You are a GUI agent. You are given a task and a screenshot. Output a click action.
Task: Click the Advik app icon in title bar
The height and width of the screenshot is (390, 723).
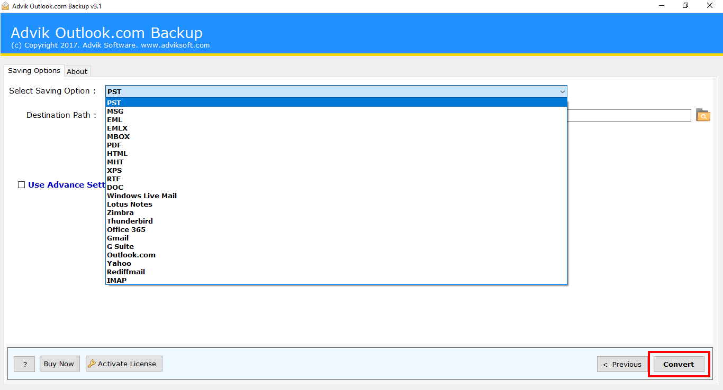point(5,6)
